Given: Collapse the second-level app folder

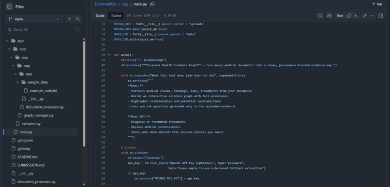Looking at the screenshot, I should [x=10, y=49].
